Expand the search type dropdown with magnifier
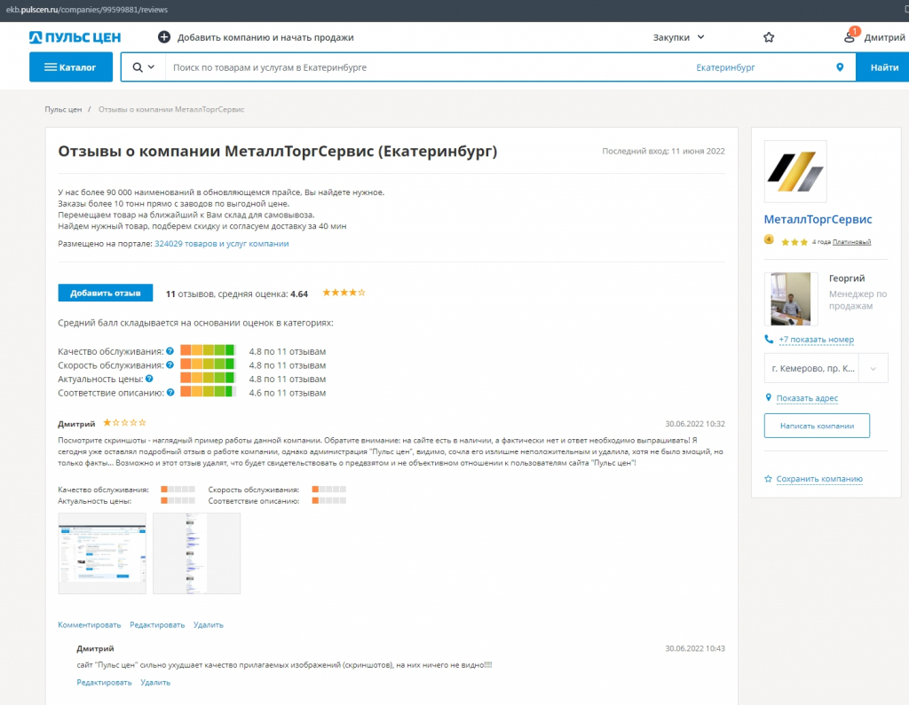909x705 pixels. click(143, 67)
